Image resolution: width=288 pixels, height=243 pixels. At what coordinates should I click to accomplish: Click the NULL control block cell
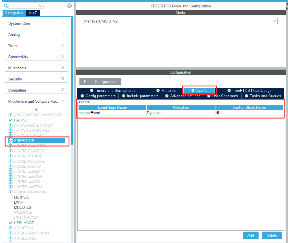(249, 113)
